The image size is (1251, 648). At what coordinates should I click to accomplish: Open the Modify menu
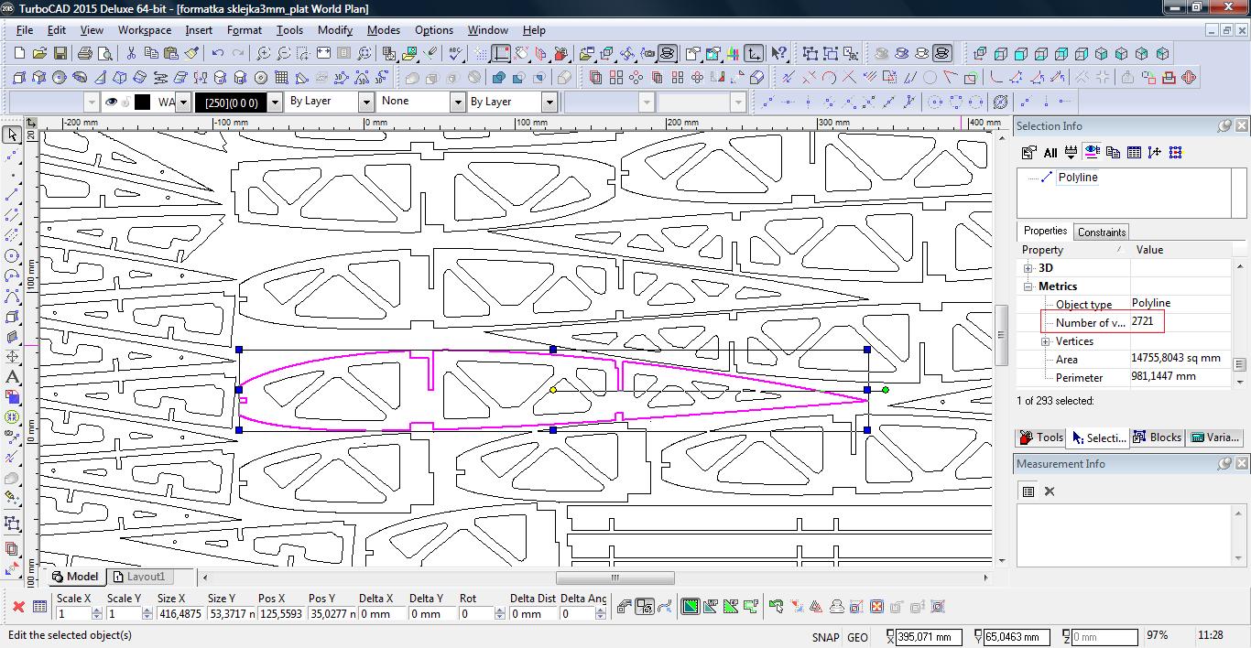(x=334, y=30)
